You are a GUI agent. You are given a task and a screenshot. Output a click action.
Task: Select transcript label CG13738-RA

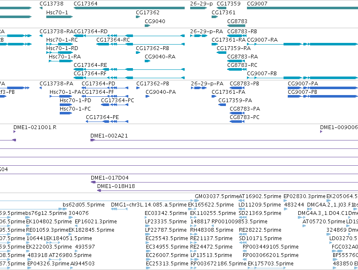coord(56,31)
